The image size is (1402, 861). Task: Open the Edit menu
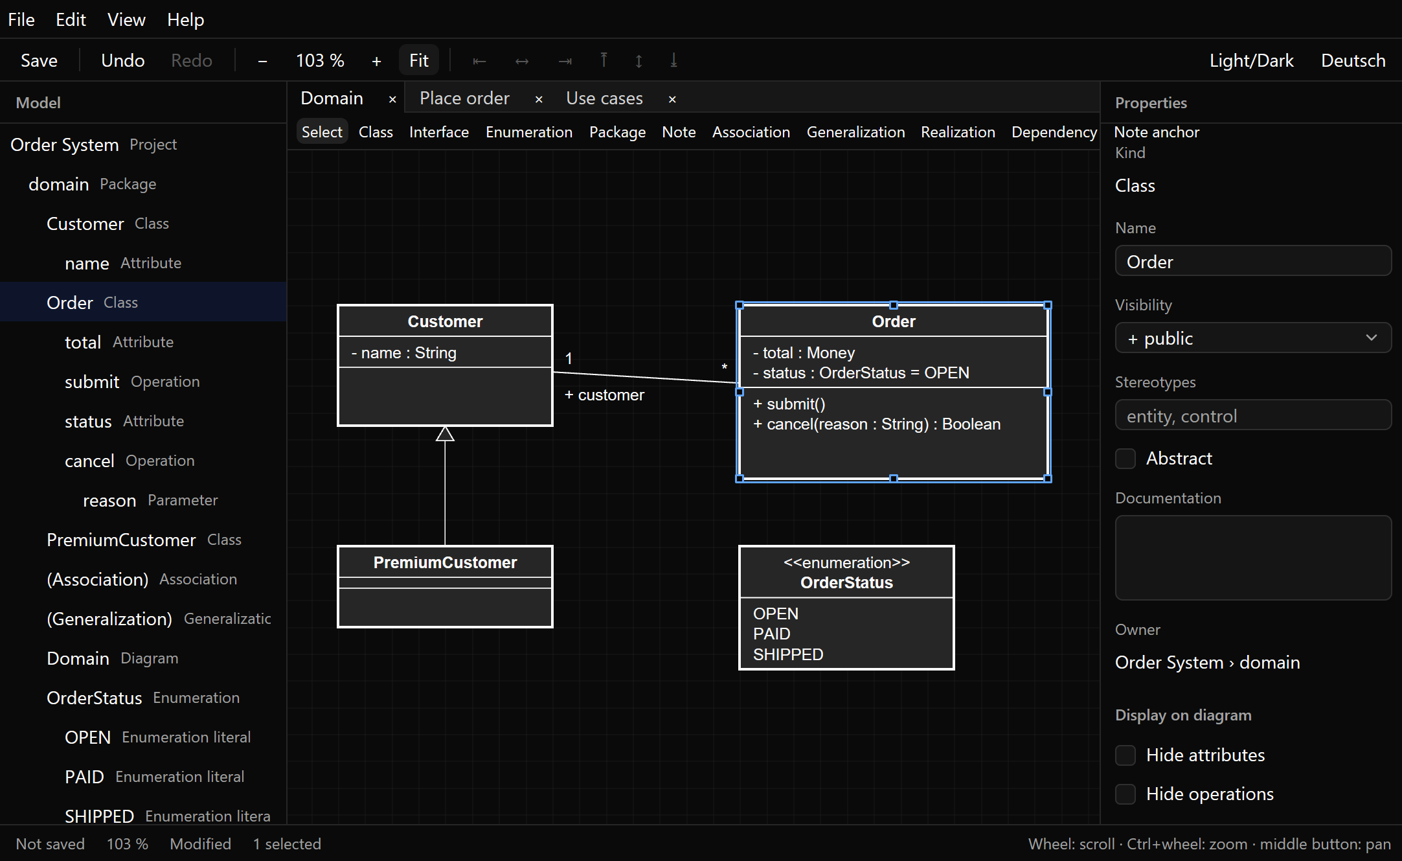click(x=71, y=19)
